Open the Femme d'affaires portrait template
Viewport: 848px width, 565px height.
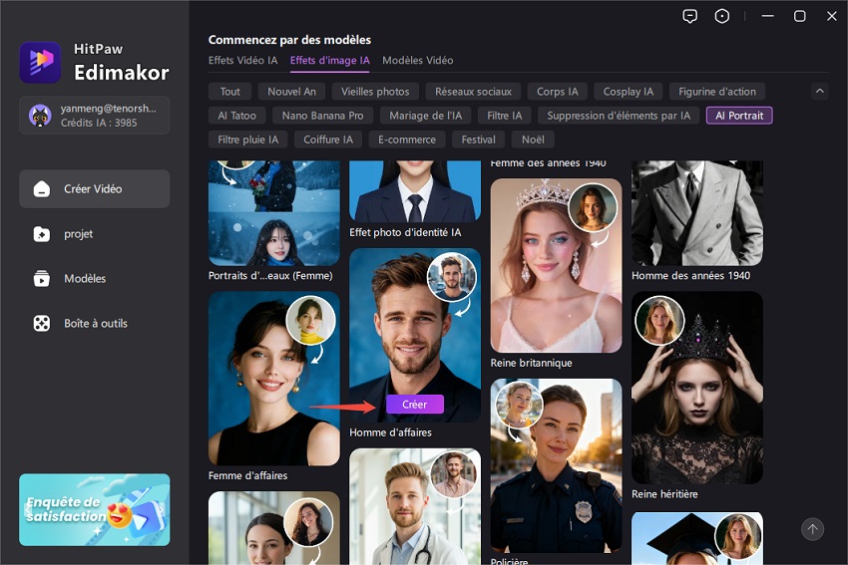click(x=273, y=379)
